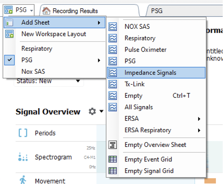Click the C4-M1 spectrogram channel label

click(x=90, y=157)
